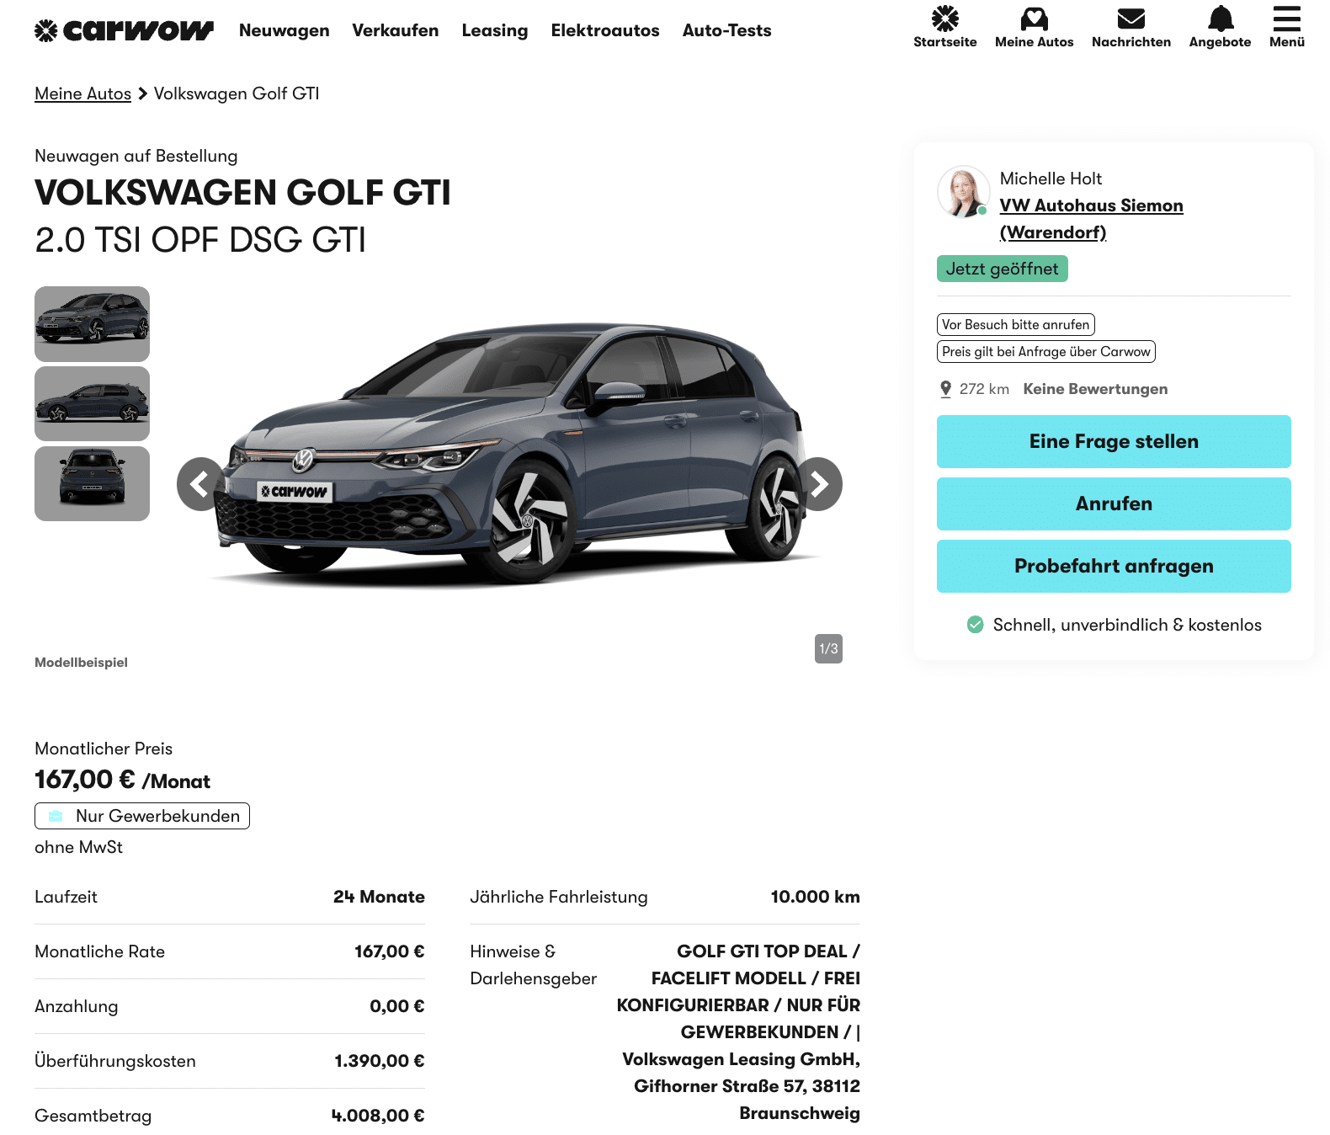Click the breadcrumb chevron separator

tap(142, 93)
